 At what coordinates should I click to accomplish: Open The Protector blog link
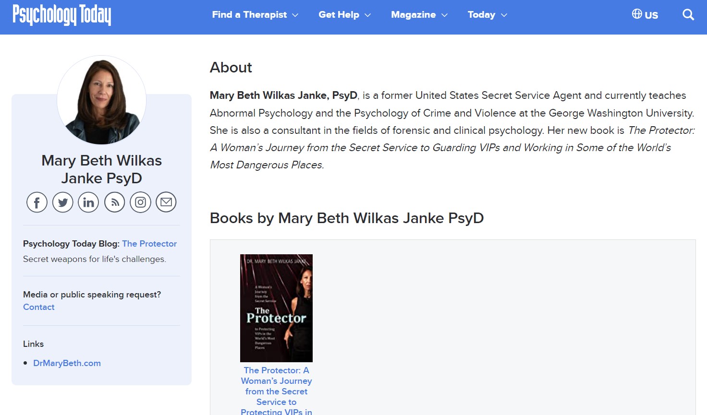[149, 244]
